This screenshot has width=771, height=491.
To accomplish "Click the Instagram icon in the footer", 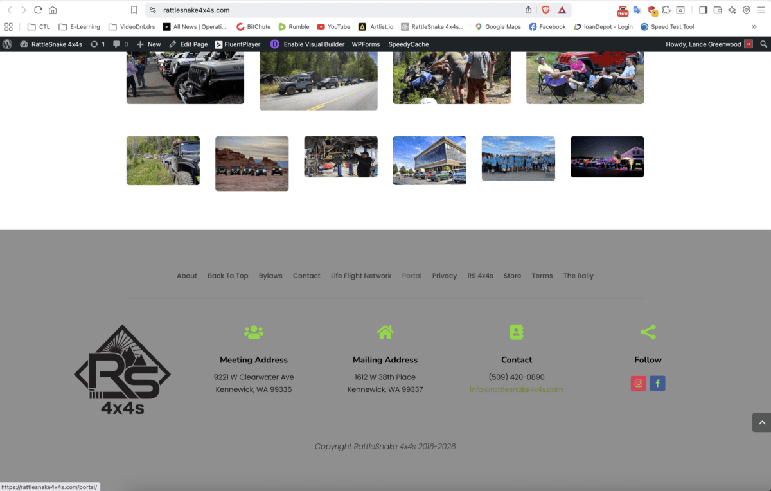I will tap(638, 384).
